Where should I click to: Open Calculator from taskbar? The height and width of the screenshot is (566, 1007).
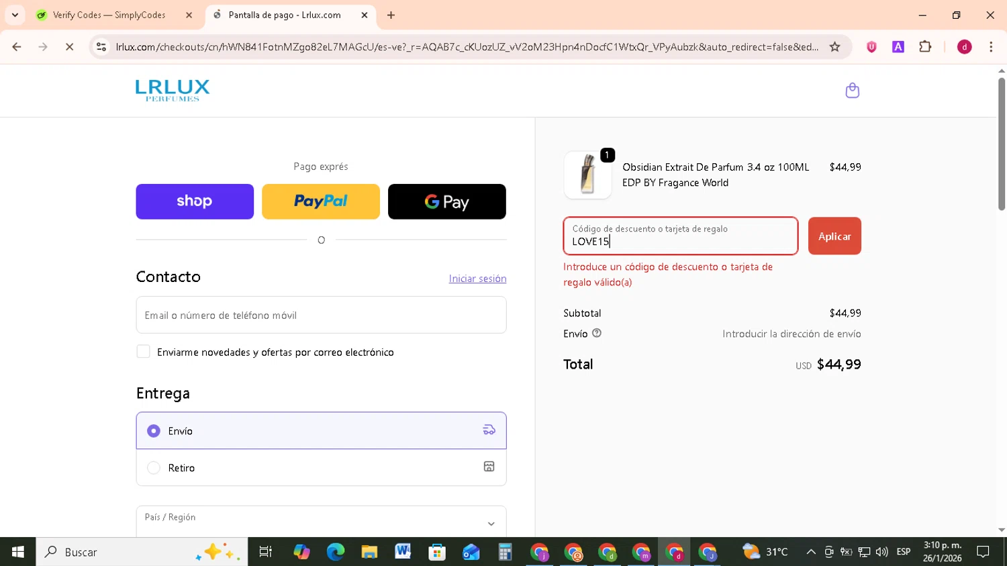pos(505,552)
